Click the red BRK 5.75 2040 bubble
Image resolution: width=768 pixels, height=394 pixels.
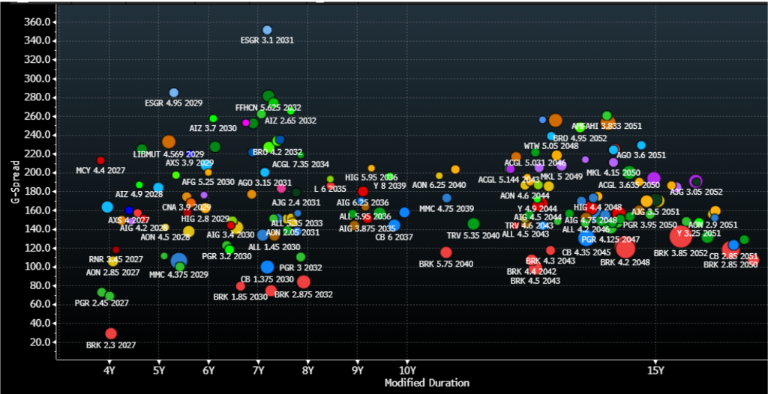point(446,252)
